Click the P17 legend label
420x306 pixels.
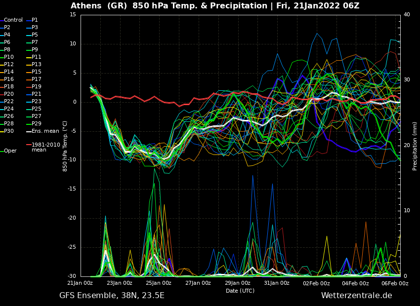(37, 79)
